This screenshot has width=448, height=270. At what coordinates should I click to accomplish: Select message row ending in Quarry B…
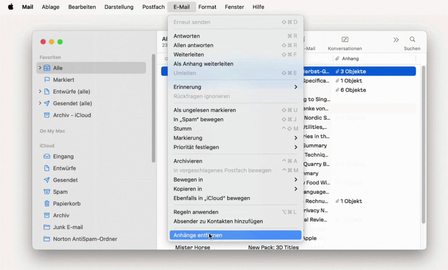tap(360, 164)
